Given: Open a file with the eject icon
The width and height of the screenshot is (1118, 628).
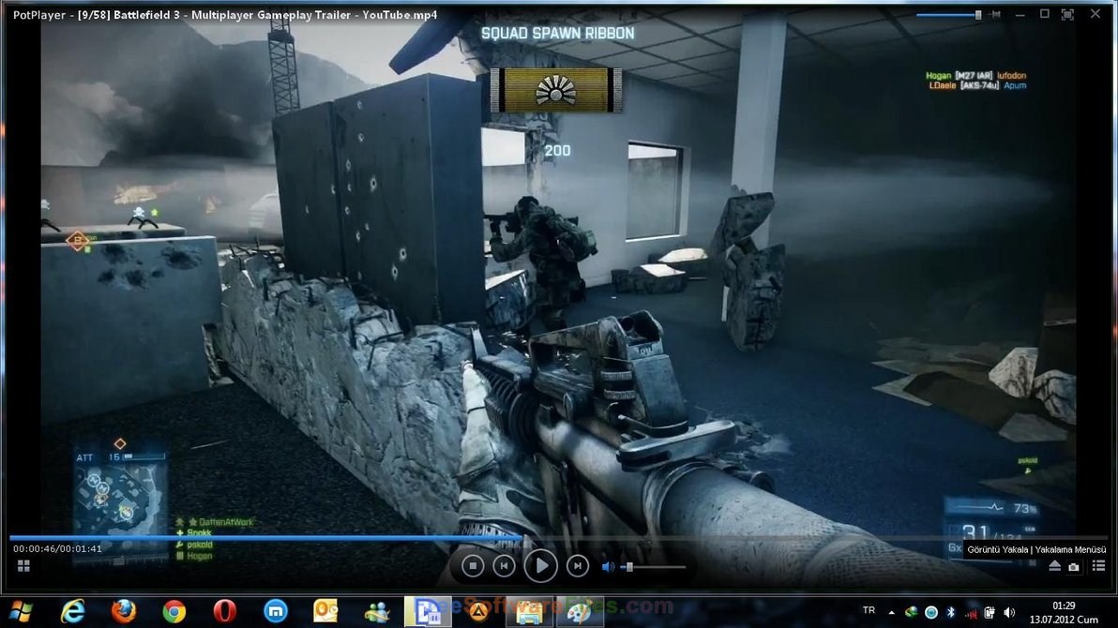Looking at the screenshot, I should point(1054,566).
